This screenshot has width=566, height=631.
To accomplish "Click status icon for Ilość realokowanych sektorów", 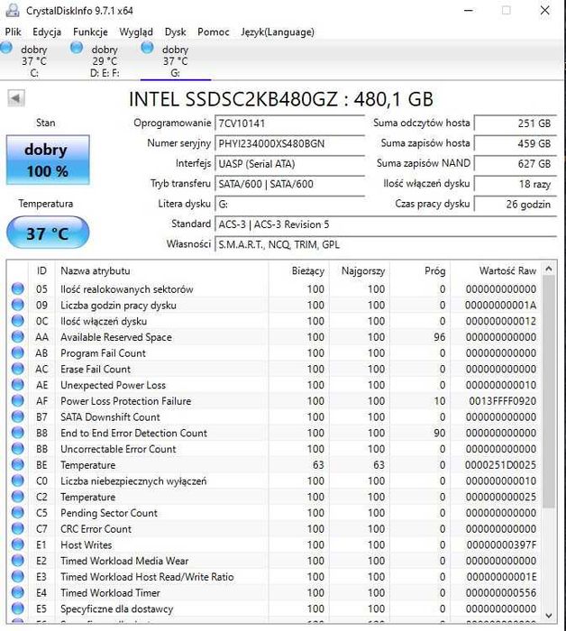I will click(18, 288).
